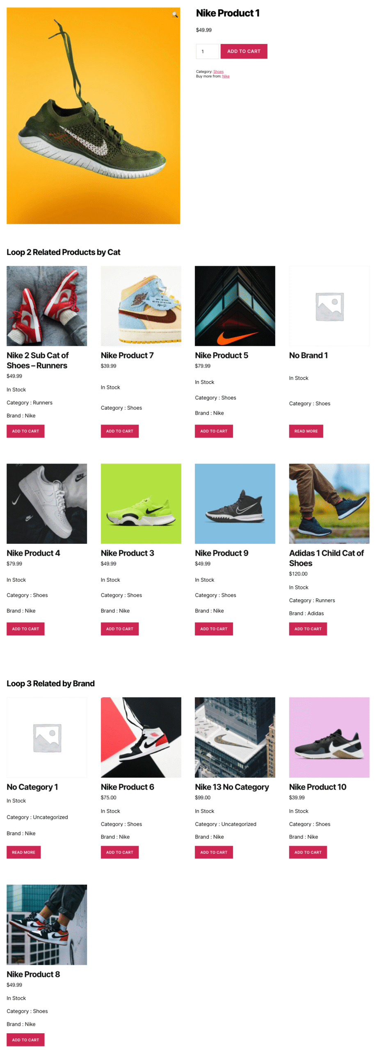Open the Nike Product 7 thumbnail image
This screenshot has width=375, height=1050.
[141, 306]
